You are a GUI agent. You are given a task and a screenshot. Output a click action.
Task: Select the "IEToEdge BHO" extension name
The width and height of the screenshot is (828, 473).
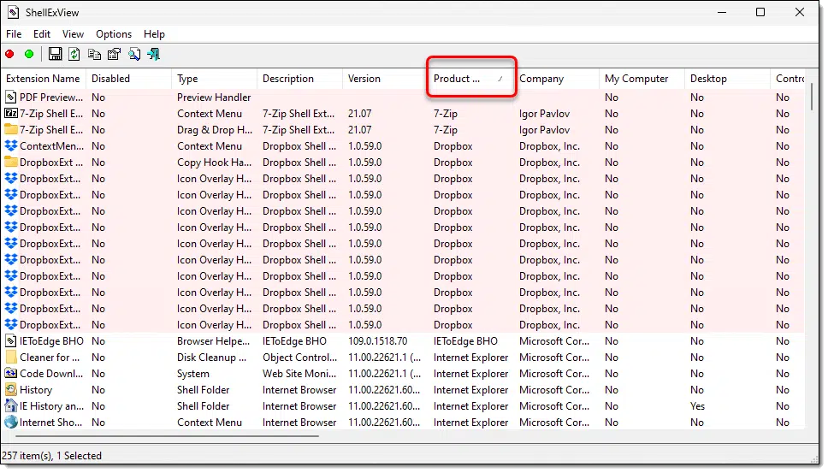tap(51, 341)
